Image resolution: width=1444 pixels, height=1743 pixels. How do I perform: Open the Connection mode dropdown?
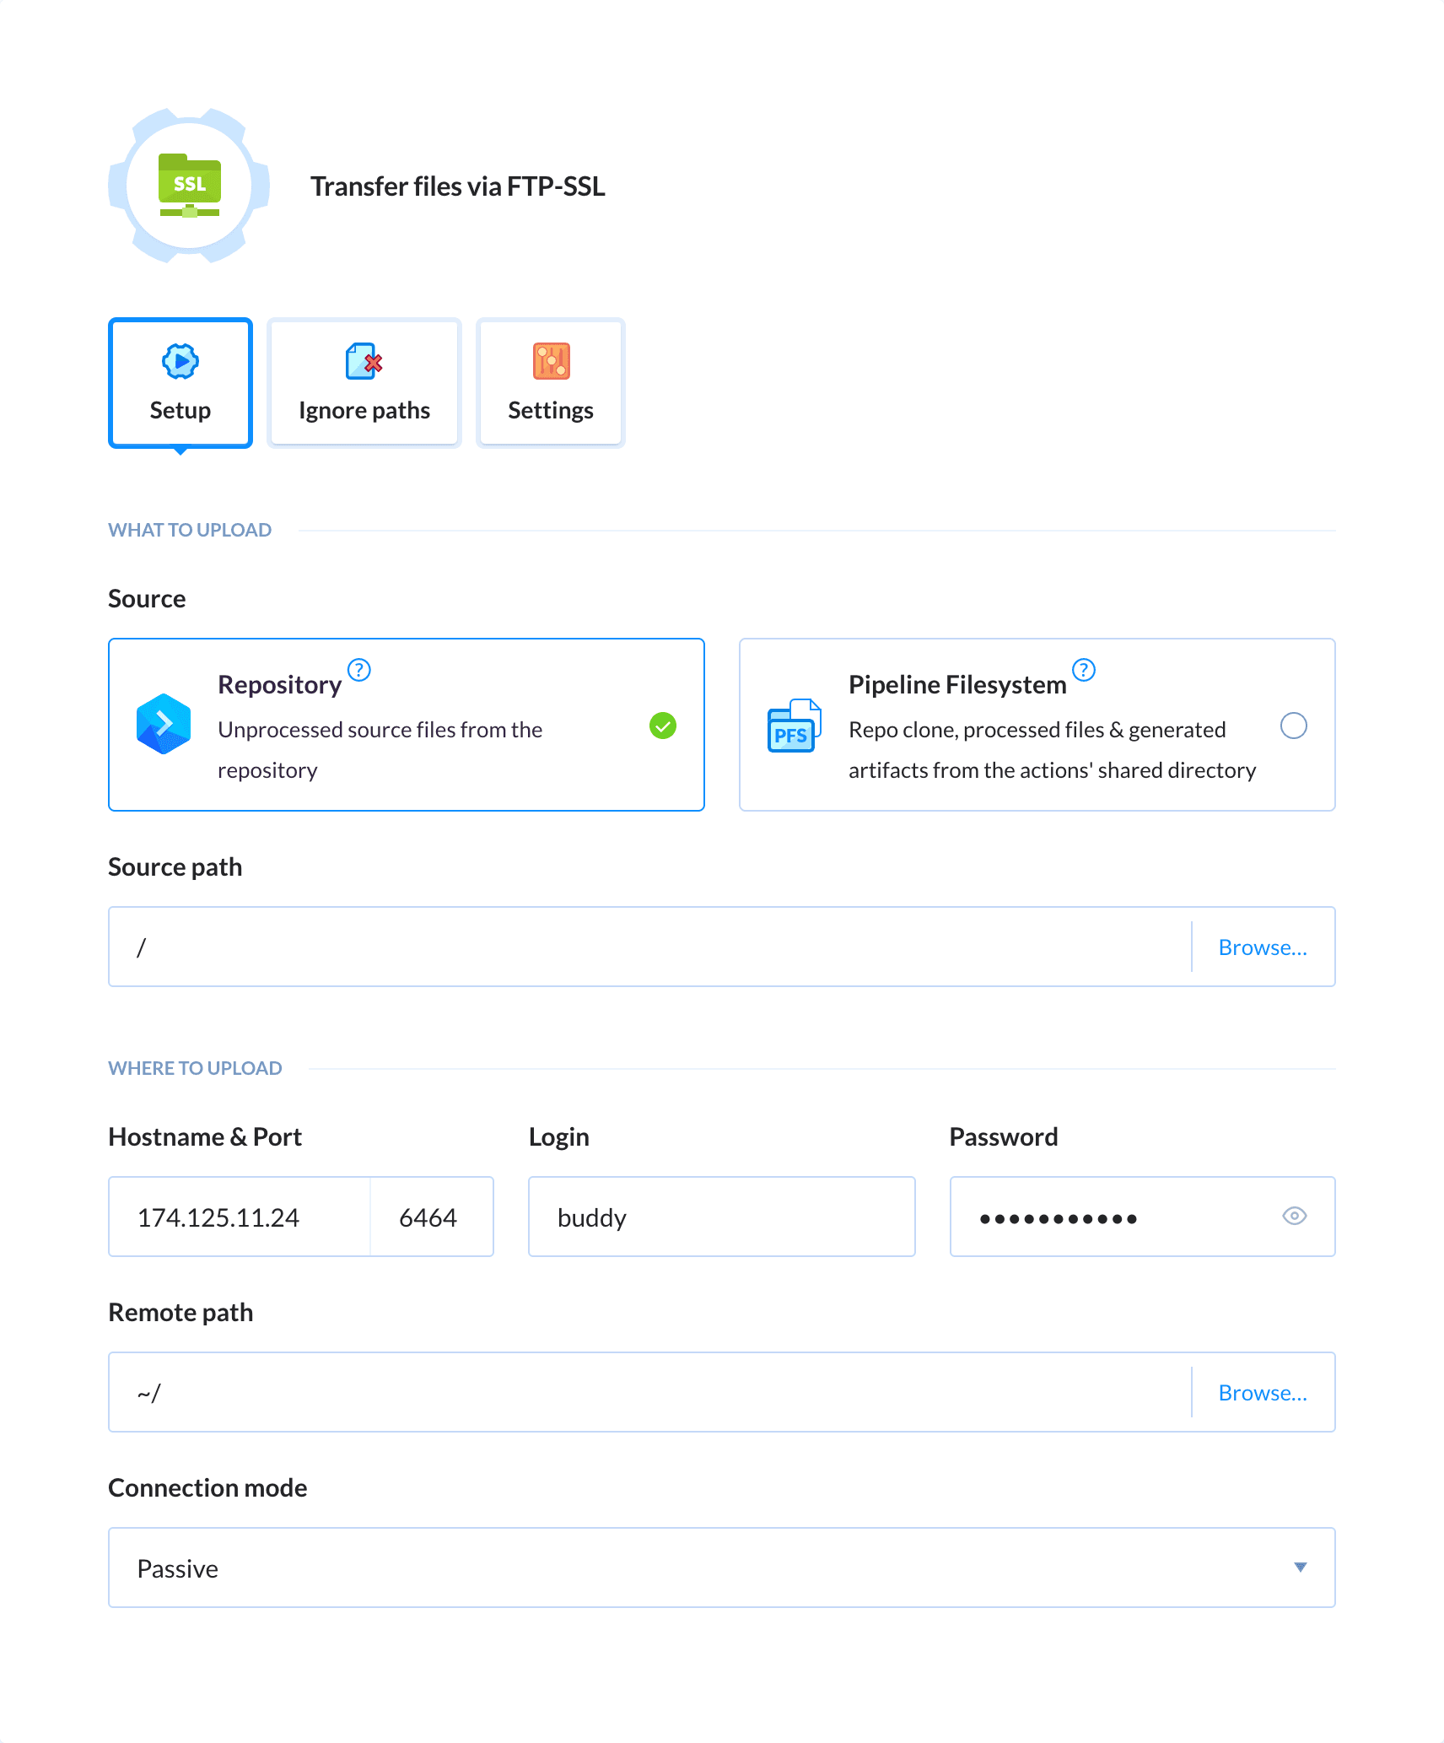pyautogui.click(x=721, y=1568)
